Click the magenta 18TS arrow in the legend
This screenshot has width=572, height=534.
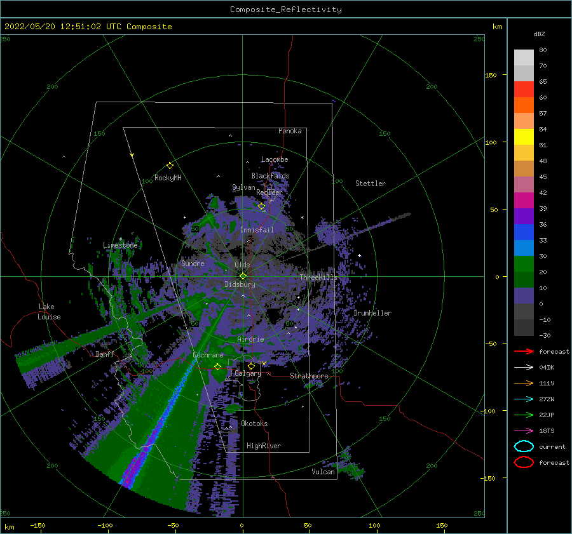tap(524, 431)
